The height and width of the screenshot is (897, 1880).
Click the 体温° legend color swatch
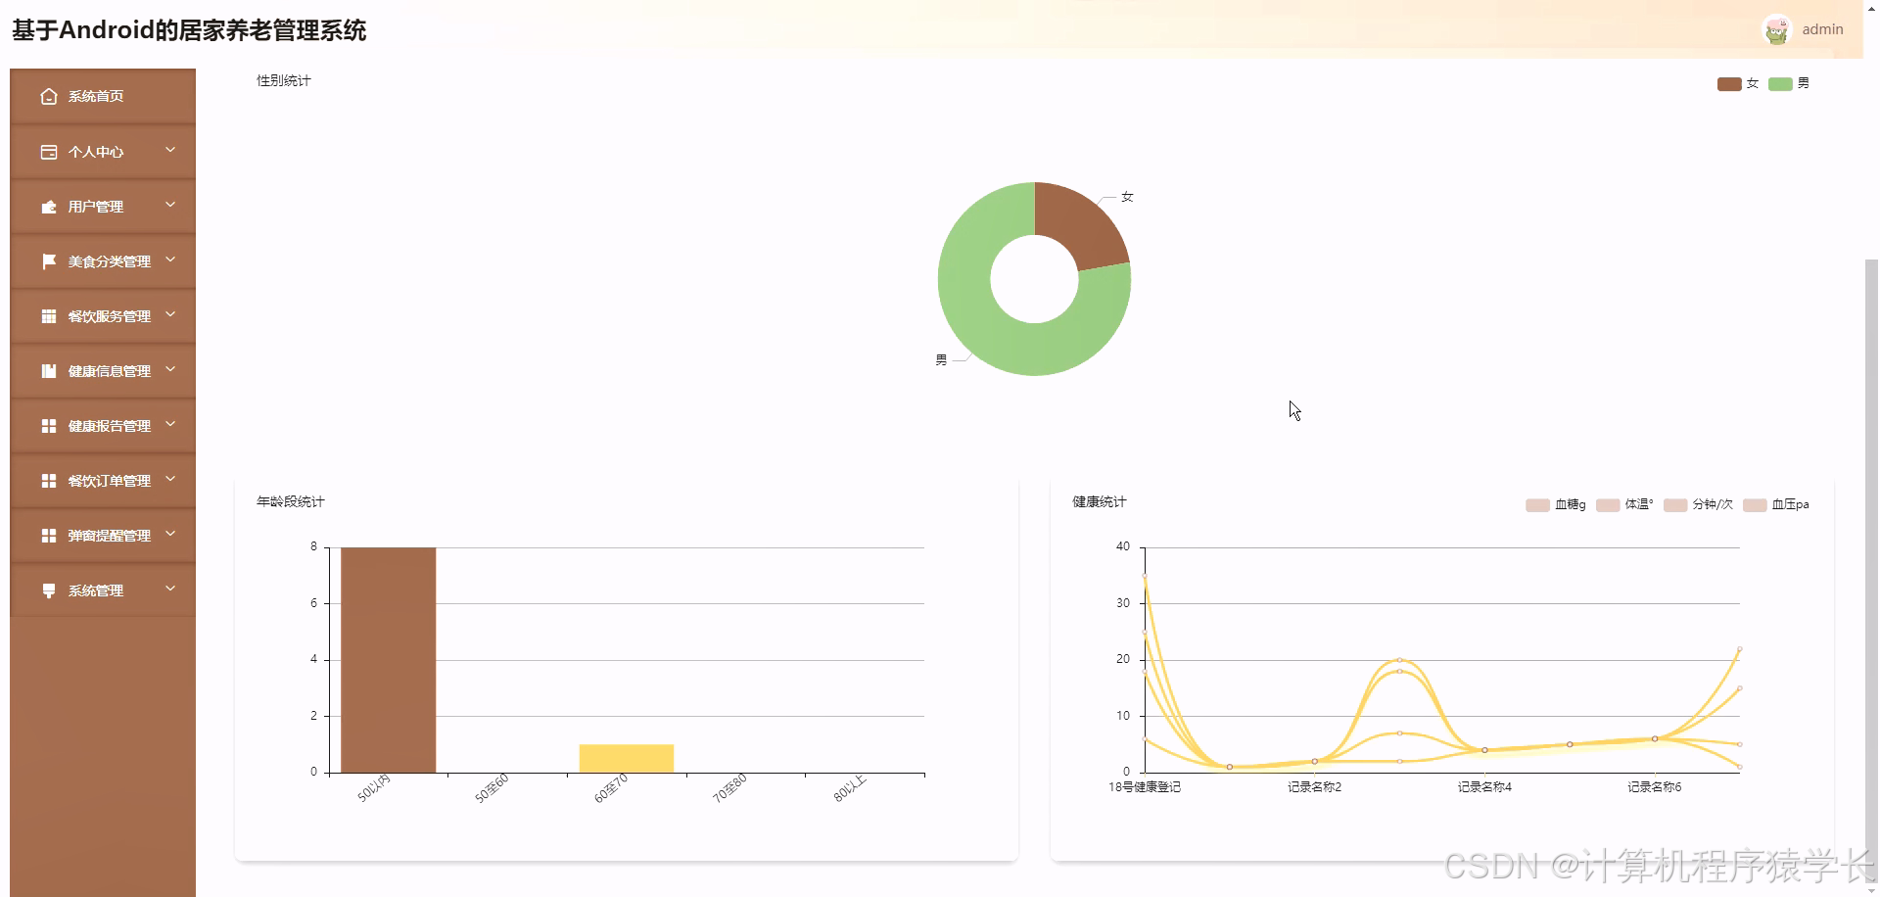click(1608, 505)
